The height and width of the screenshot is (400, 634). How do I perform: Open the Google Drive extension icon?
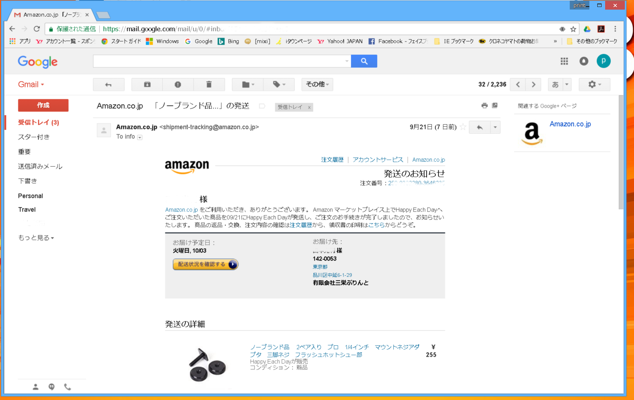[x=587, y=29]
